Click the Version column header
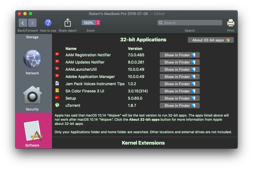 point(135,49)
